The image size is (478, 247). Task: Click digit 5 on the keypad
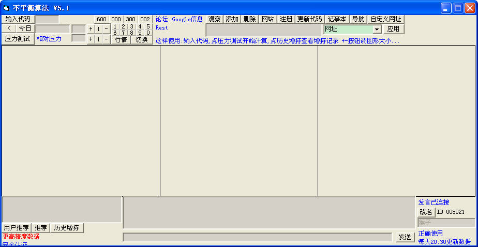[x=148, y=26]
